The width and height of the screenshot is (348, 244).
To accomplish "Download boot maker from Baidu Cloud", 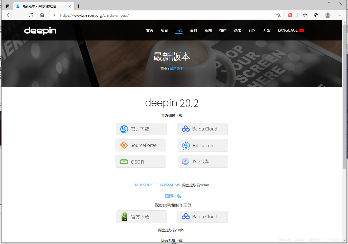I will click(202, 217).
